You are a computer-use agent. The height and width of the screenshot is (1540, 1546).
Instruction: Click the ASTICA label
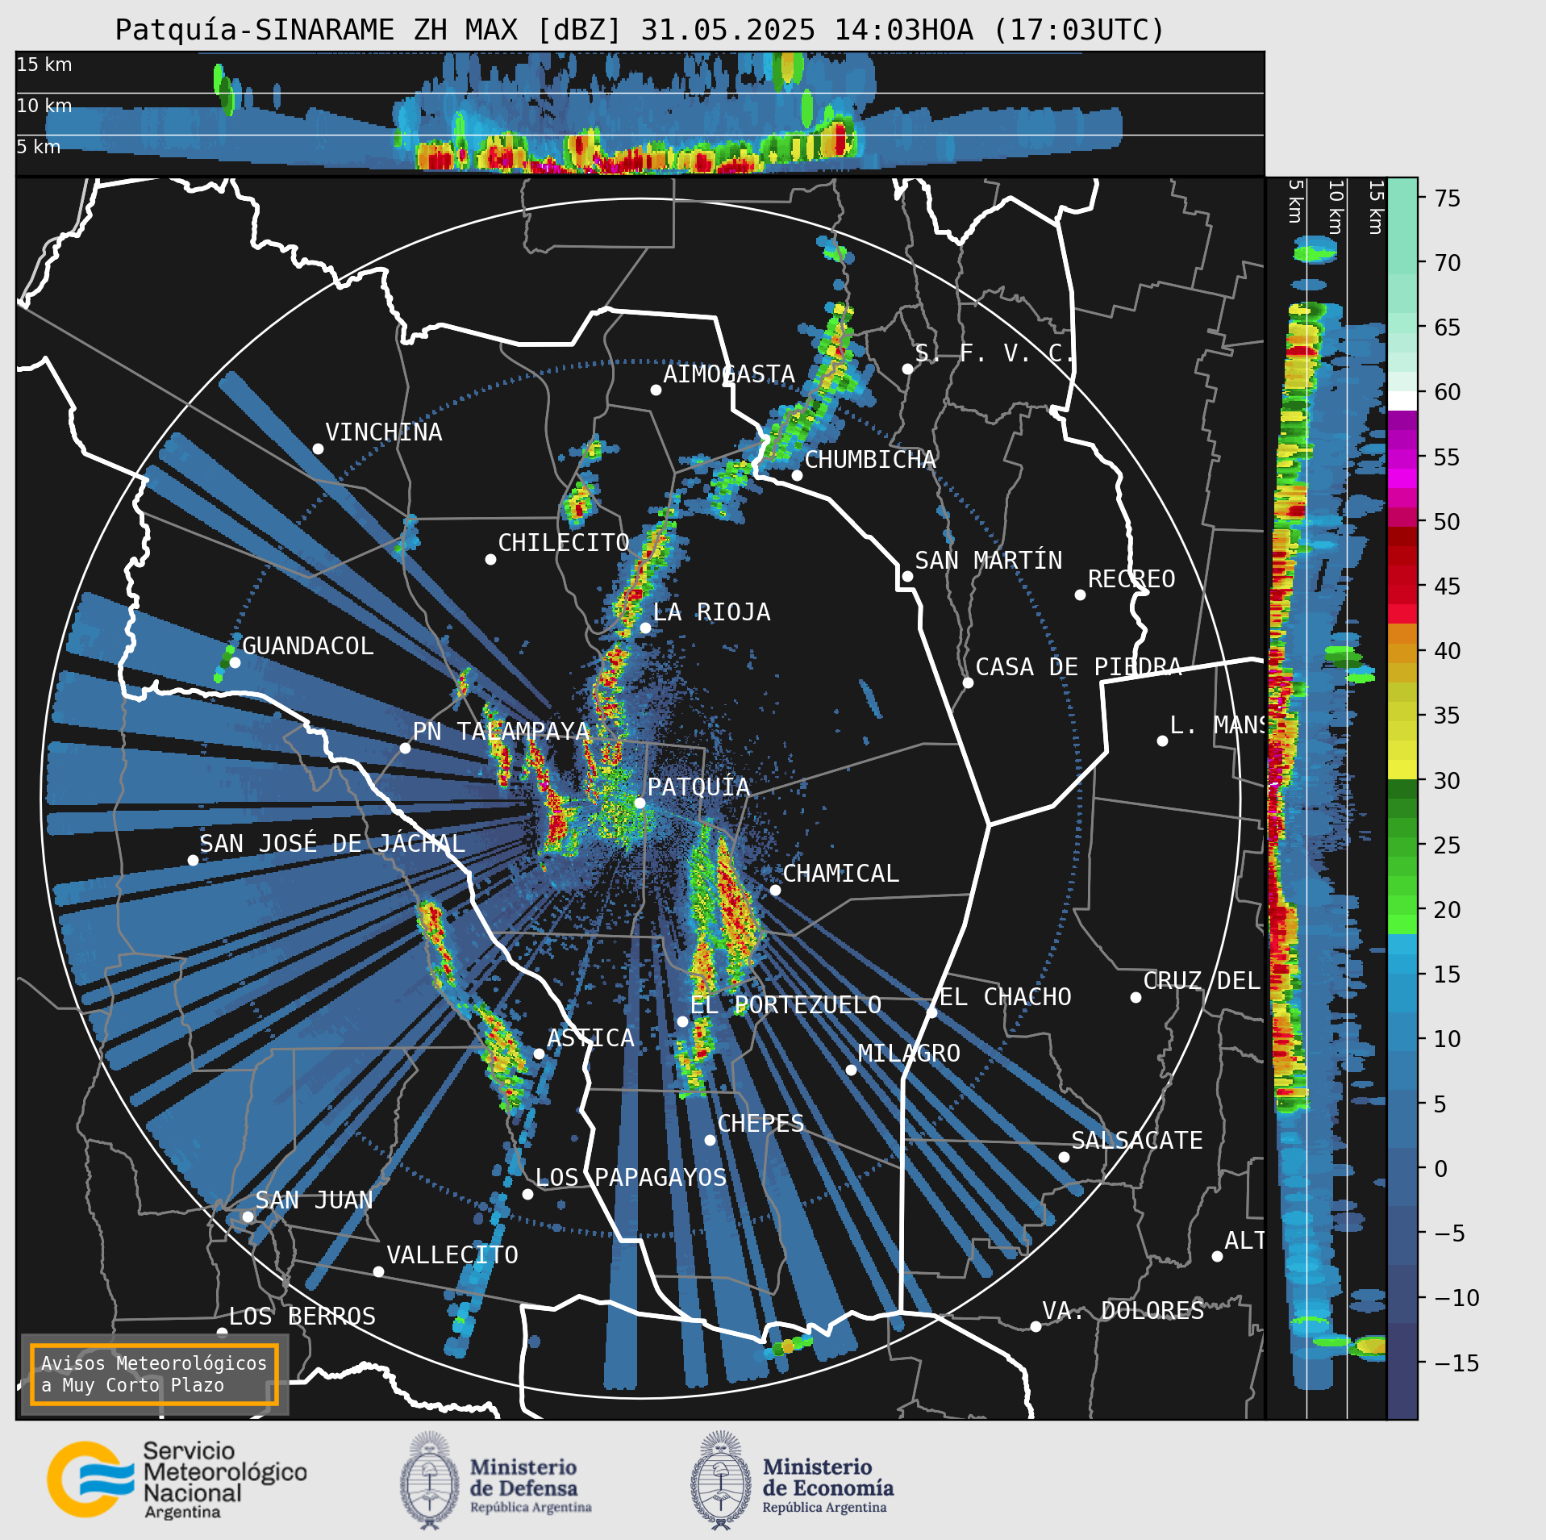coord(590,1038)
